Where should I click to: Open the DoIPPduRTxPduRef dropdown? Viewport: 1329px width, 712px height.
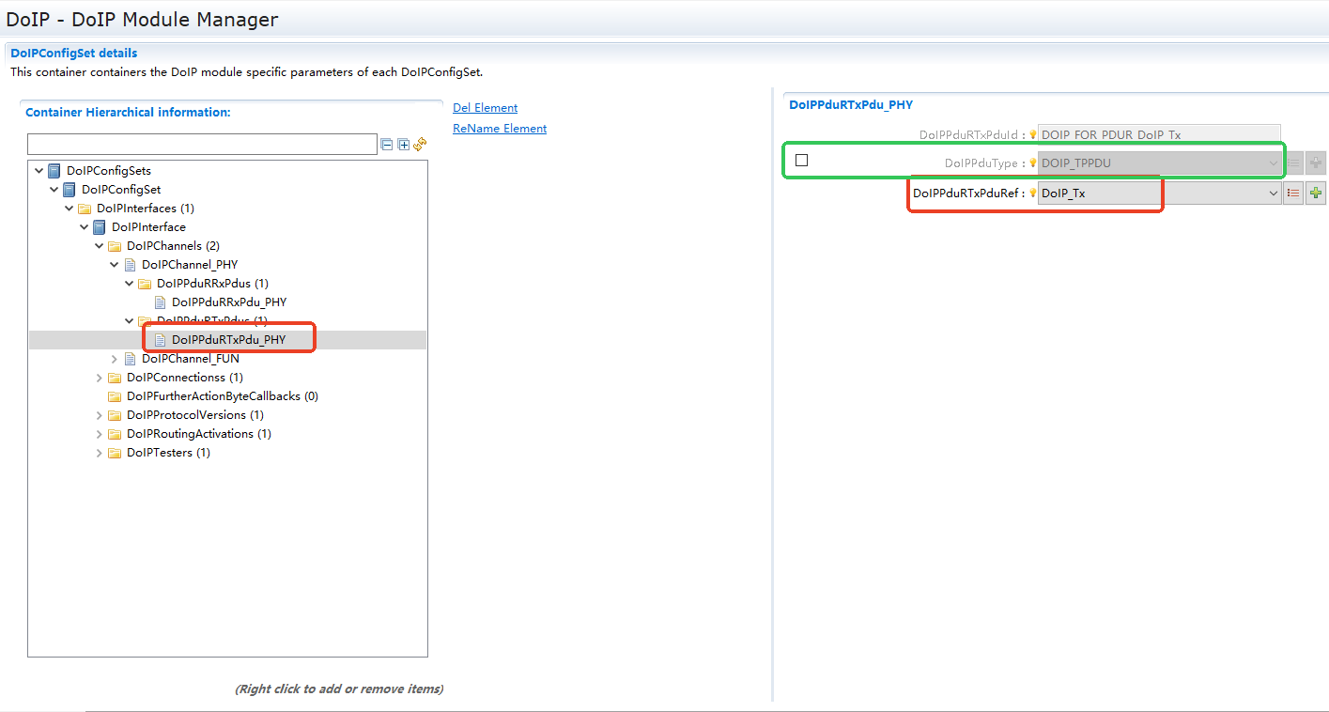1274,193
